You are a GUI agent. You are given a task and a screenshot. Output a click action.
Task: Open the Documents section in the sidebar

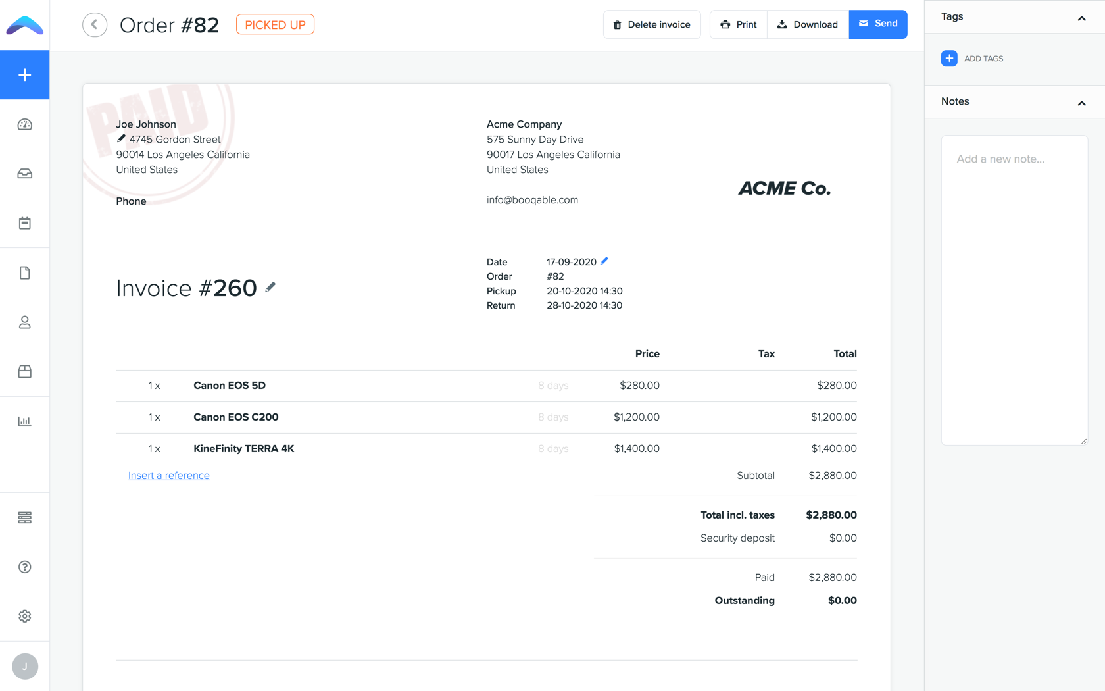pos(24,272)
